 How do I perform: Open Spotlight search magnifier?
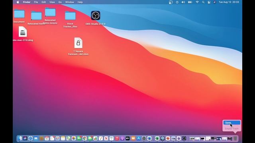203,2
